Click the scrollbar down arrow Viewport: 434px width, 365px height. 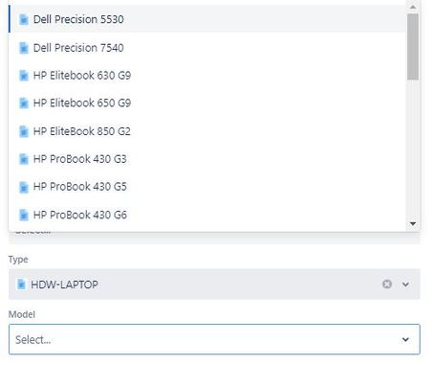[x=413, y=223]
